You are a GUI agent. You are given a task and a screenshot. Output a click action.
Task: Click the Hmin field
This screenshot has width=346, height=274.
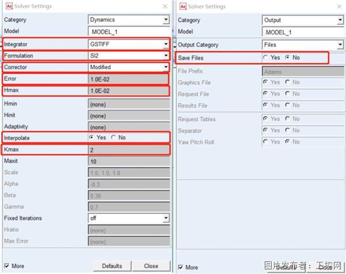[x=129, y=104]
